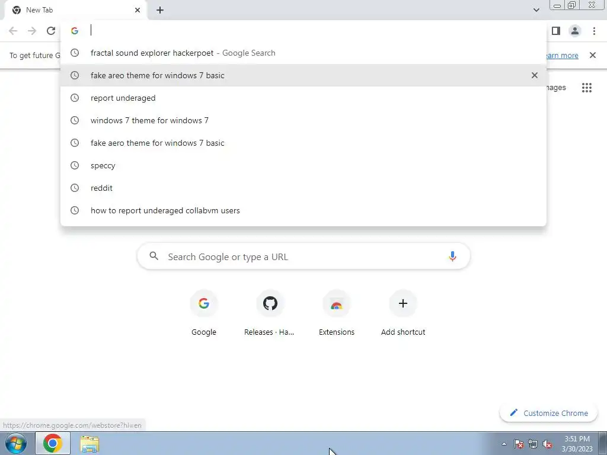Go back with the back arrow
This screenshot has width=607, height=455.
click(13, 31)
